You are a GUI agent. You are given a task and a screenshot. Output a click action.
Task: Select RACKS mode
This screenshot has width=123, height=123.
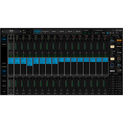click(x=4, y=39)
